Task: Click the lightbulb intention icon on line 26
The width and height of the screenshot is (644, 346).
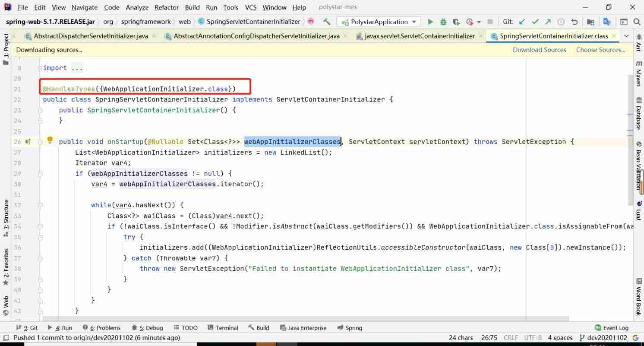Action: click(50, 140)
